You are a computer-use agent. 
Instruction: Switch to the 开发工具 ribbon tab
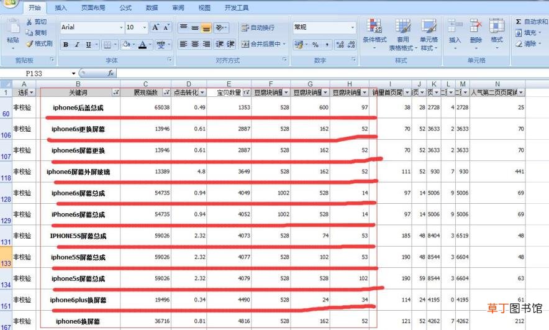point(237,7)
